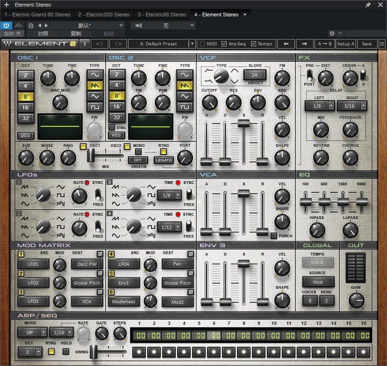Click the Tempo 120.0 field
The height and width of the screenshot is (366, 387).
tap(318, 263)
